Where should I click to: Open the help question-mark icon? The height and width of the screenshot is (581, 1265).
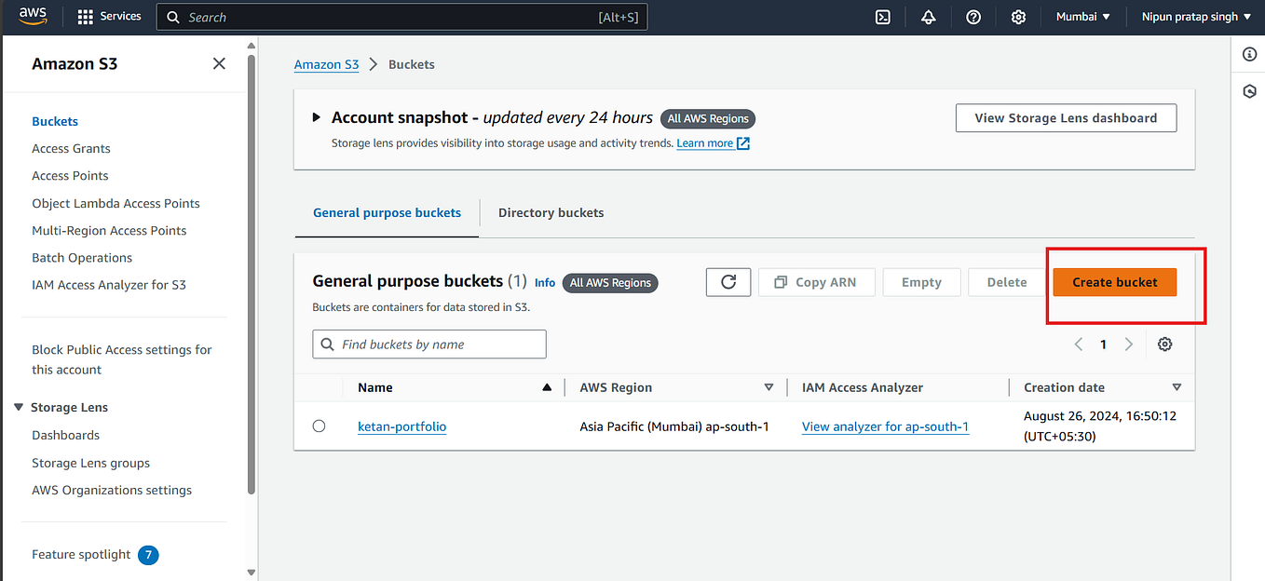click(973, 17)
